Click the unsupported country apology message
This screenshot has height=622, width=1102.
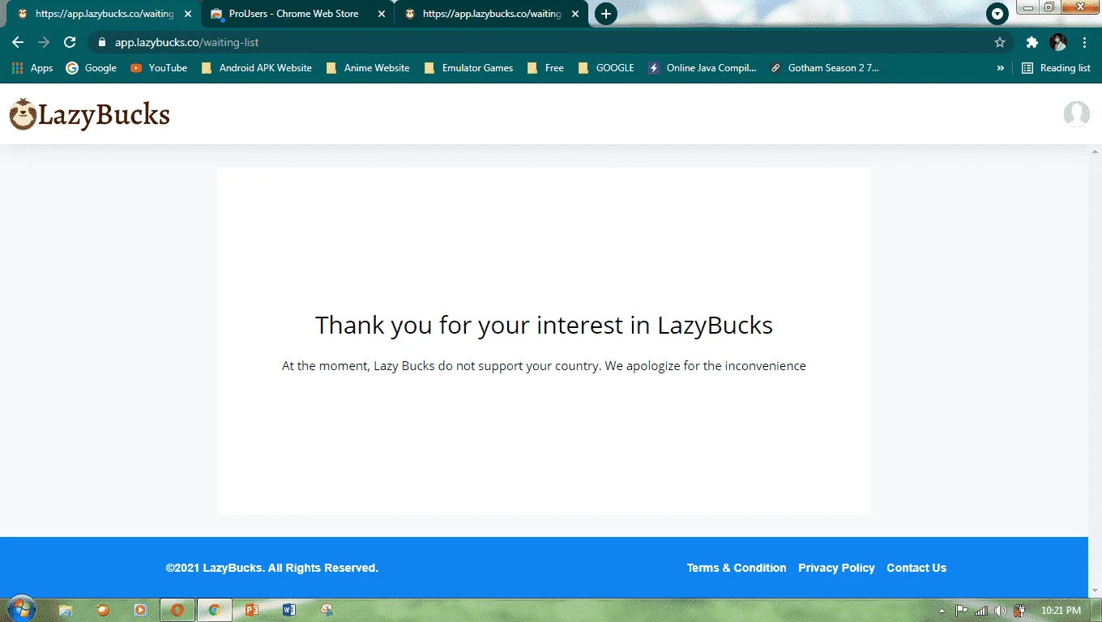[x=544, y=365]
